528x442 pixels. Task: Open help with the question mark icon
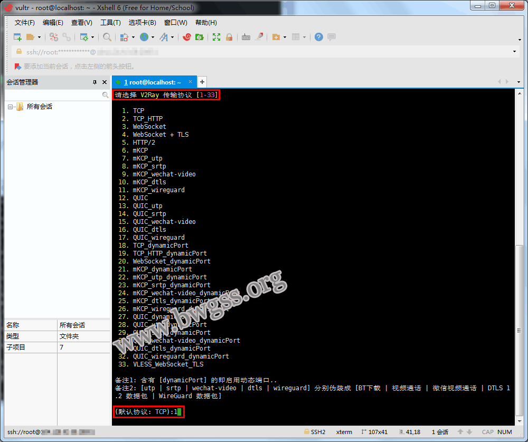(319, 37)
